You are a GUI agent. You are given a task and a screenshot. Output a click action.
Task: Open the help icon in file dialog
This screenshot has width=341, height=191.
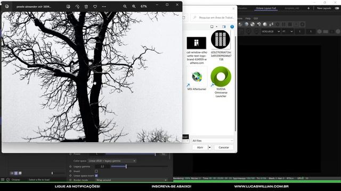click(232, 27)
